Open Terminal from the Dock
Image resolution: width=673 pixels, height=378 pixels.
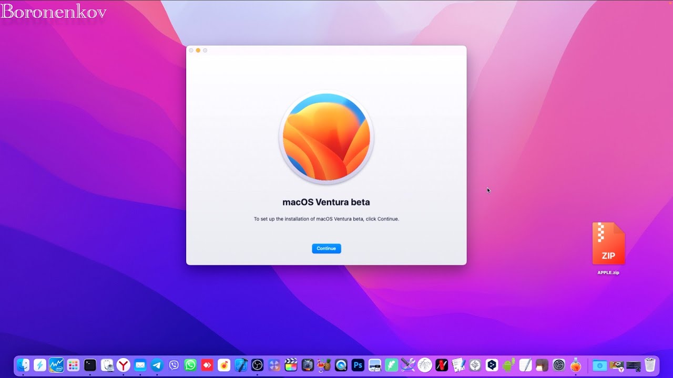(x=90, y=365)
